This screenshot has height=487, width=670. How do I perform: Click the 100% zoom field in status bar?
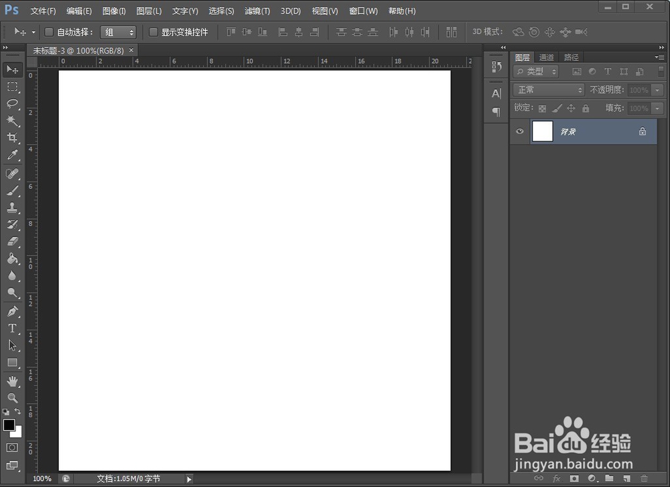tap(42, 479)
